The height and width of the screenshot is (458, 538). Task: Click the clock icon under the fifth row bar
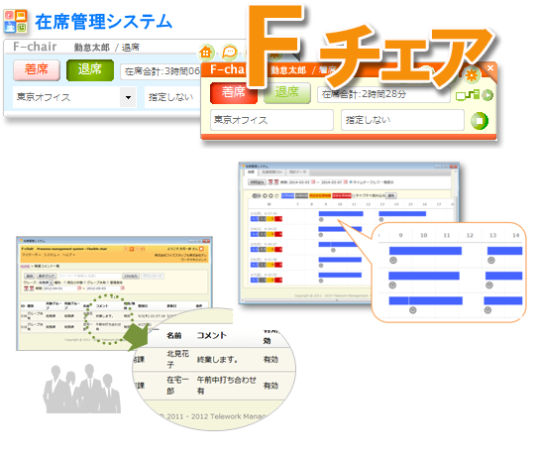[x=321, y=281]
